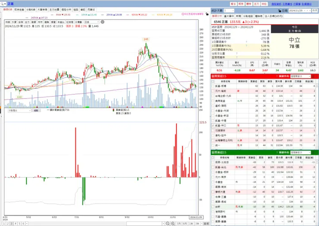Viewport: 319px width, 226px height.
Task: Tick the checkbox for 台灣摩根士丹利
Action: coord(213,141)
